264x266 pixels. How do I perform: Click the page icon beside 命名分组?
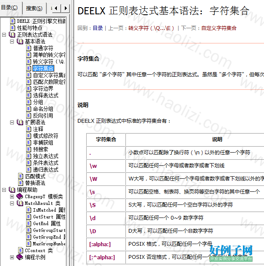pyautogui.click(x=29, y=109)
